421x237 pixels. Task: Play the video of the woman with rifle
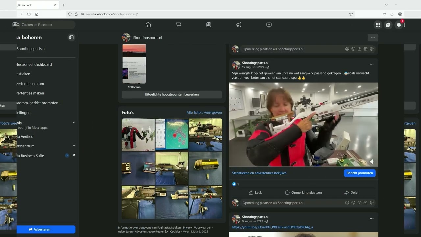coord(304,124)
